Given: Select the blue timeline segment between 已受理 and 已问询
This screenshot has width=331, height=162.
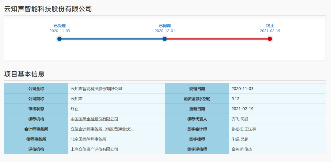Looking at the screenshot, I should click(x=112, y=39).
